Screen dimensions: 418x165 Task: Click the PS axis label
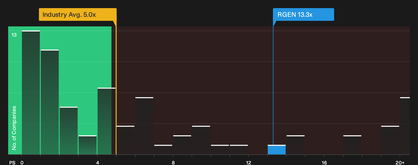coord(12,163)
